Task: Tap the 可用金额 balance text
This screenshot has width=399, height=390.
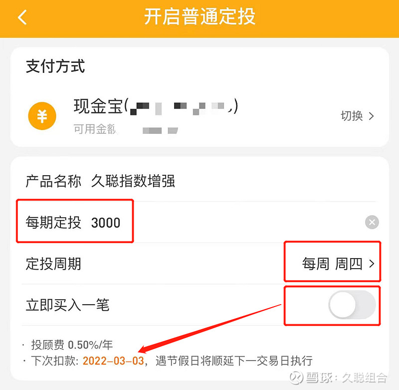Action: coord(95,129)
